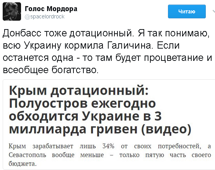This screenshot has width=215, height=170.
Task: Click headline words миллиарда гривен
Action: [x=73, y=129]
